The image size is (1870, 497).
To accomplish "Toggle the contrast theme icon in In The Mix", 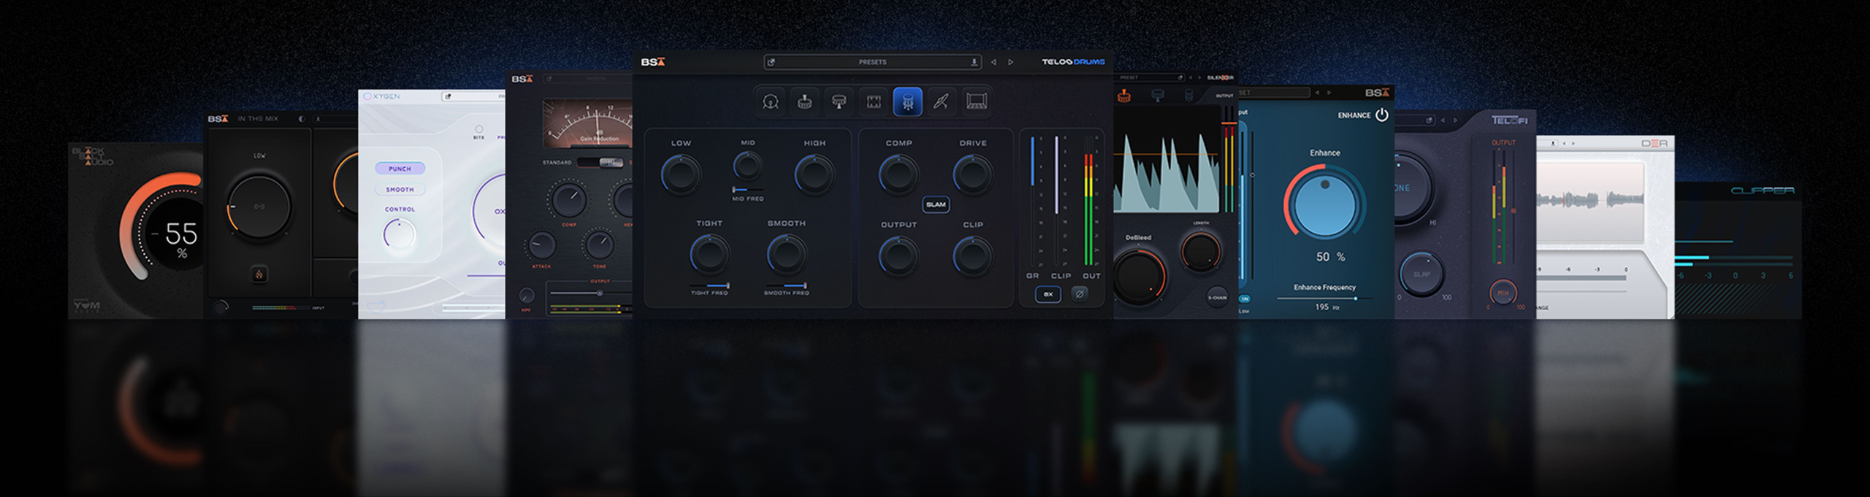I will pyautogui.click(x=301, y=119).
